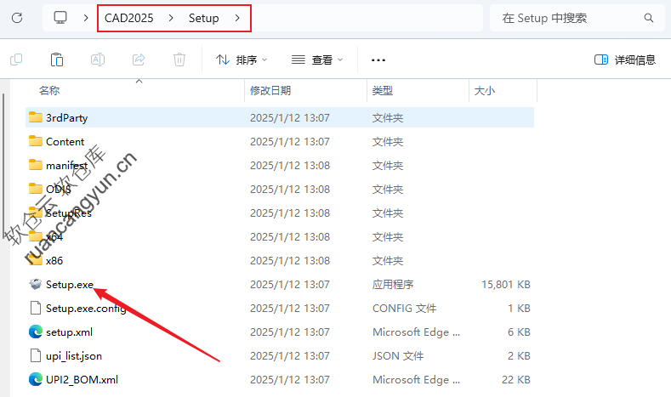Open the three-dots more options menu
The height and width of the screenshot is (397, 671).
378,60
